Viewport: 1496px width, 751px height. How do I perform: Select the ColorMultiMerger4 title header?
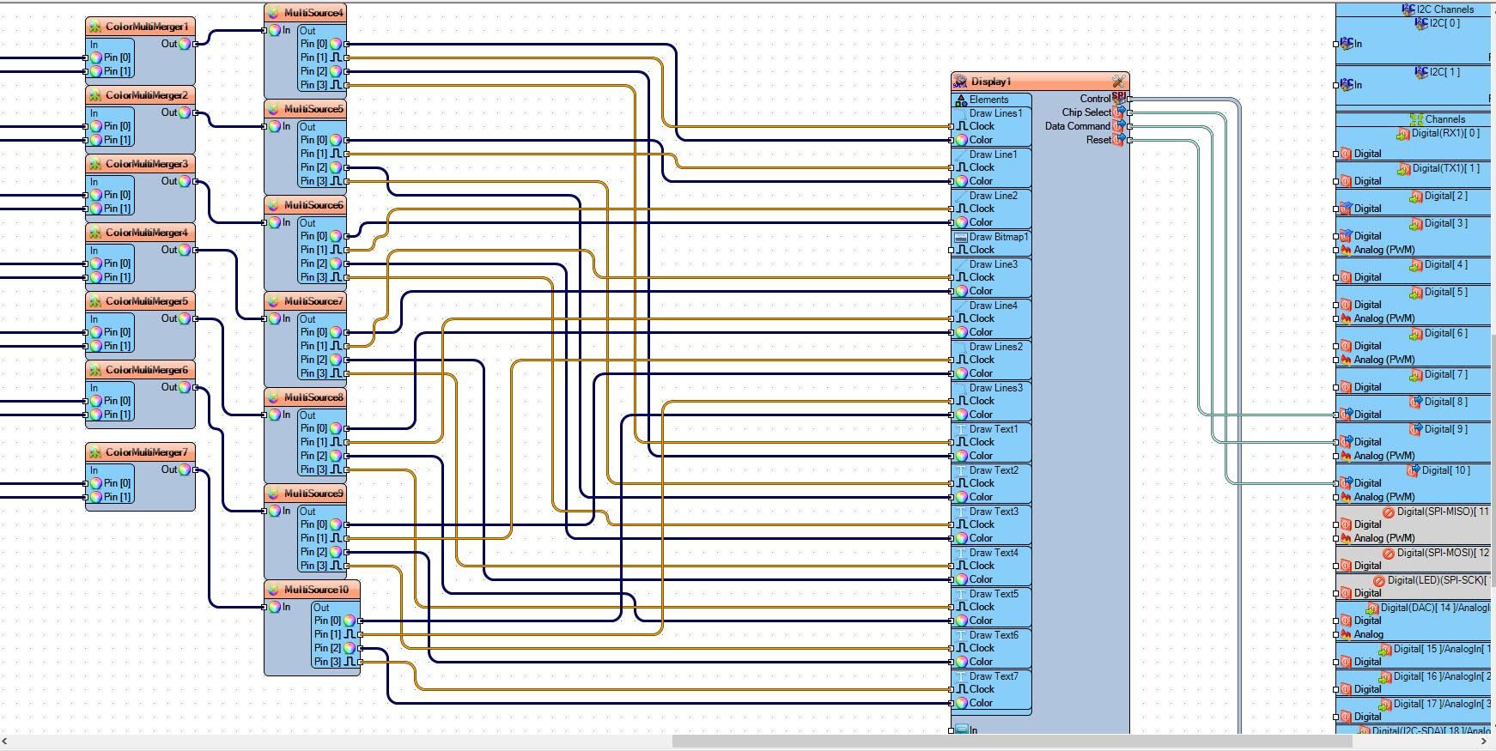point(140,233)
